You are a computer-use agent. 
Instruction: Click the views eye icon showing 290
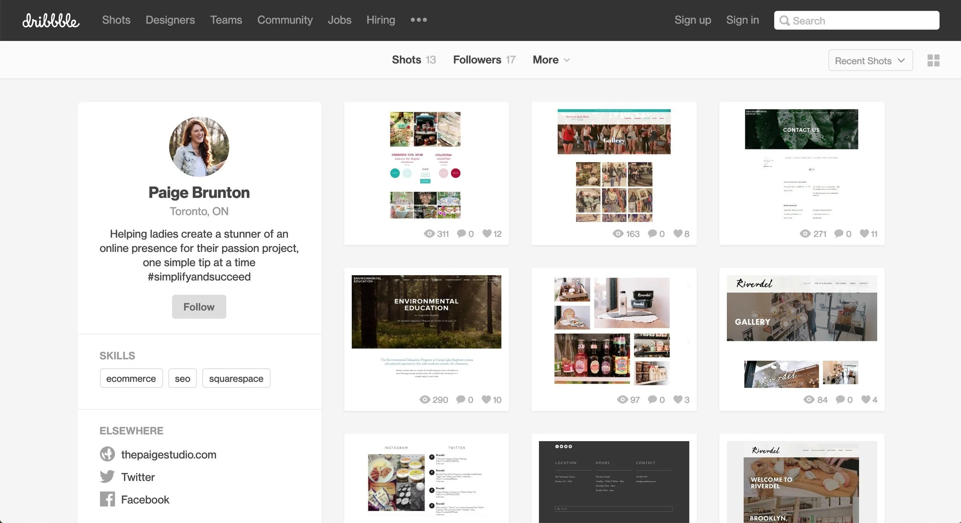coord(424,400)
